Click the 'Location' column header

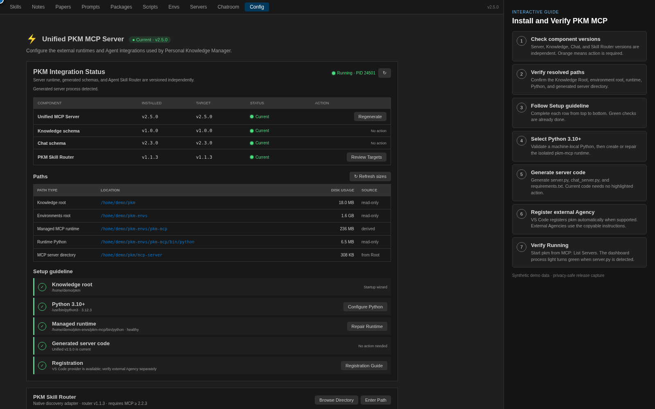point(110,190)
